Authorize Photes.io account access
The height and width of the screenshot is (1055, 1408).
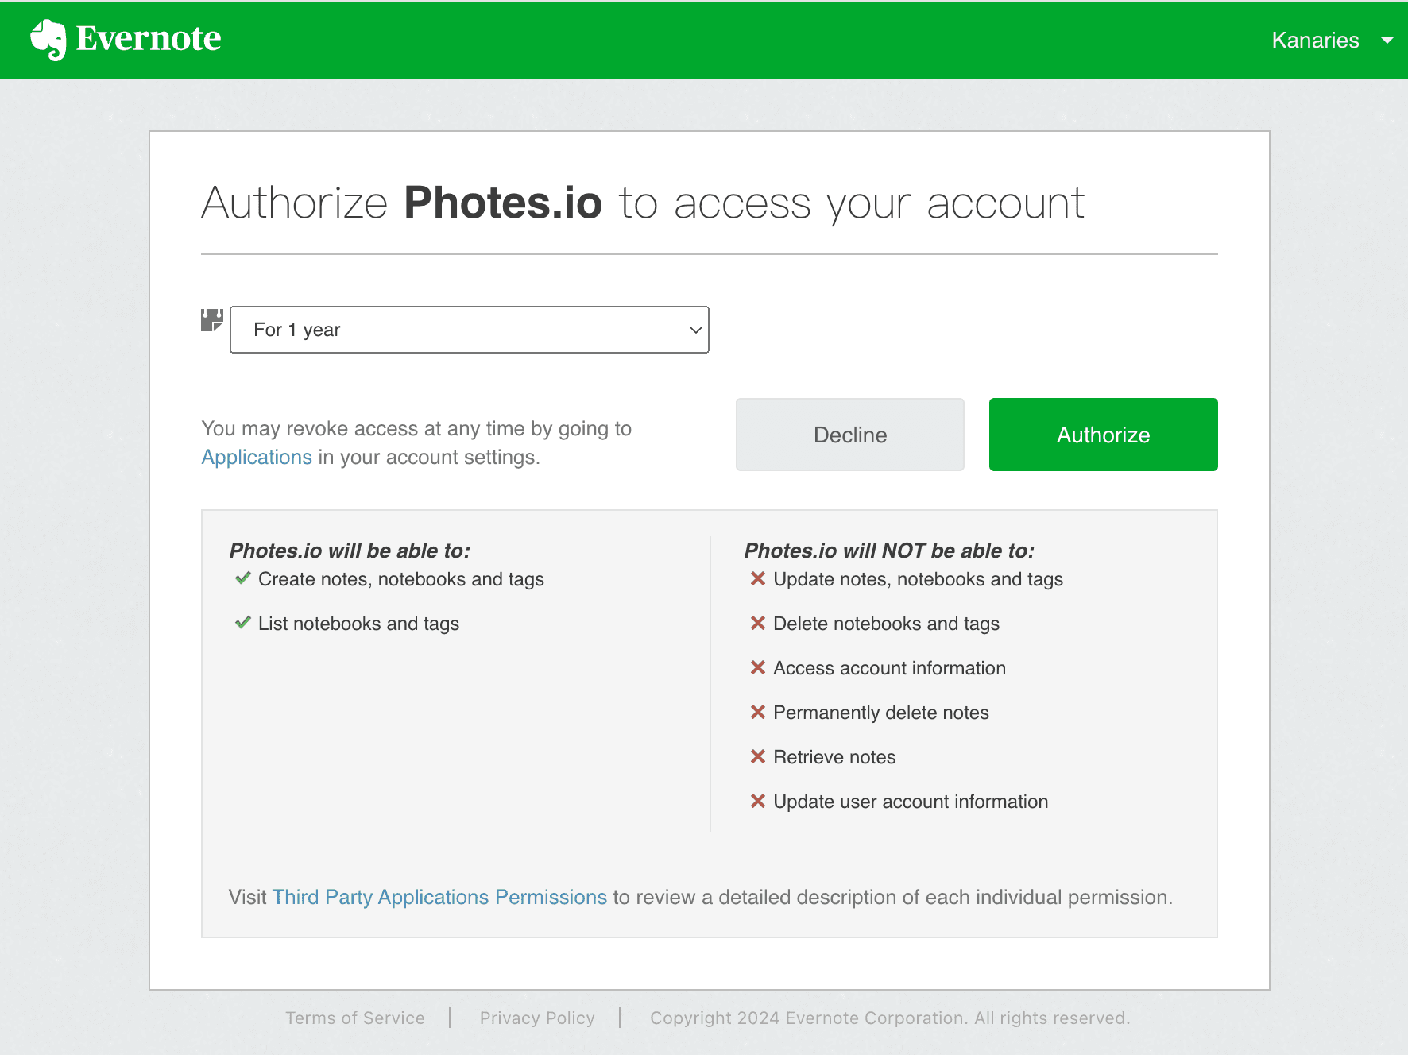coord(1103,435)
